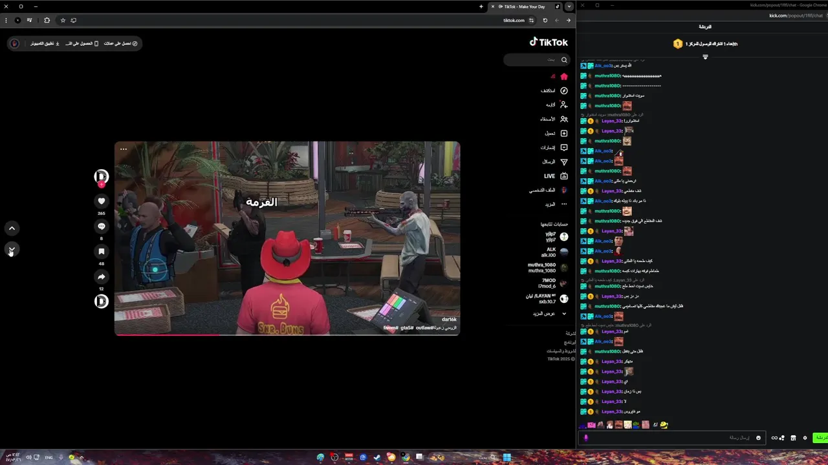This screenshot has width=828, height=465.
Task: Bookmark the video with the favorites icon
Action: coord(102,251)
